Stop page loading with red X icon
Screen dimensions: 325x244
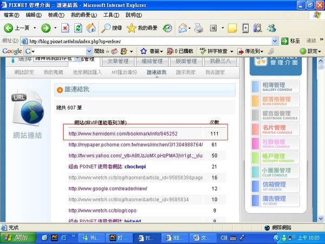(x=65, y=28)
